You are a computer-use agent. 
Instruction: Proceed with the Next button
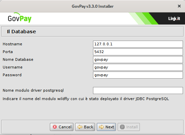tap(106, 127)
